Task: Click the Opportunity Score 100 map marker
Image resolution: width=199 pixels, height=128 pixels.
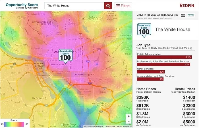Action: 65,56
